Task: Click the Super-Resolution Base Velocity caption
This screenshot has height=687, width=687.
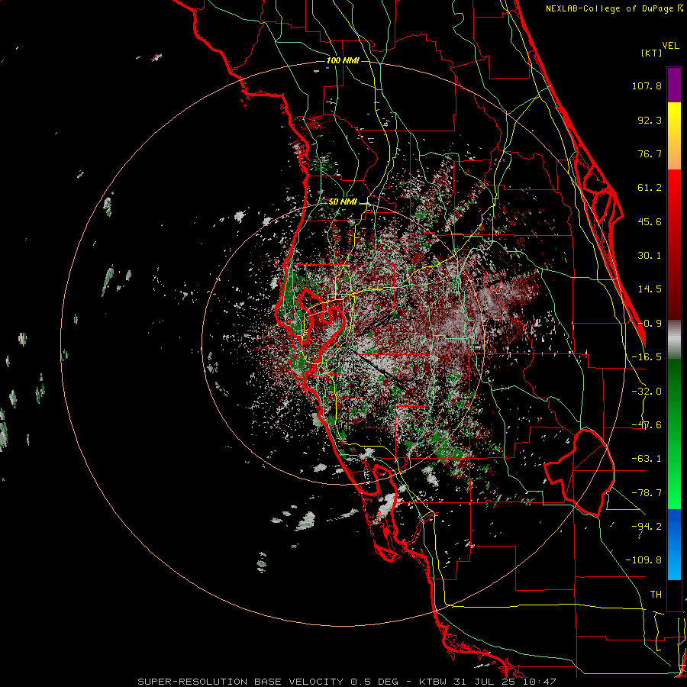Action: pos(347,682)
